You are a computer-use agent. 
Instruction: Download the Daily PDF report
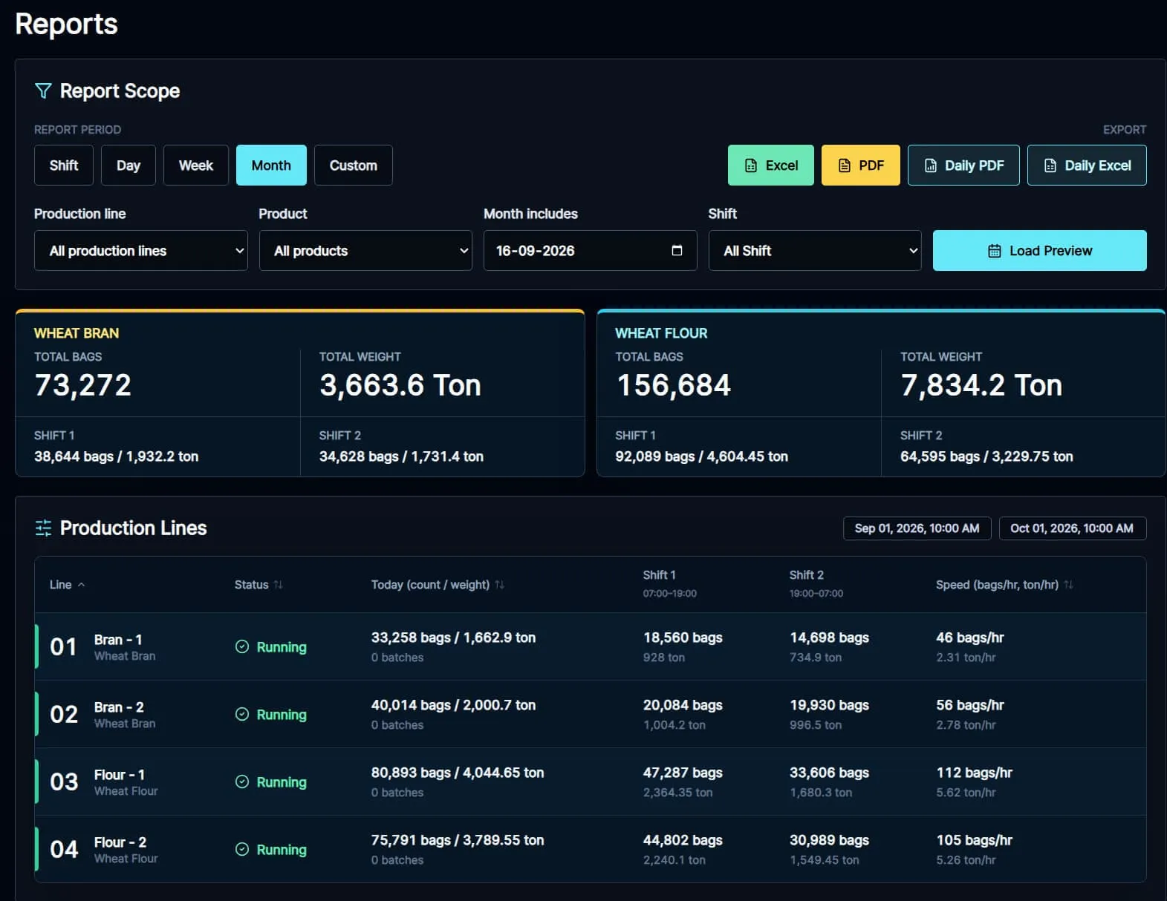(963, 165)
